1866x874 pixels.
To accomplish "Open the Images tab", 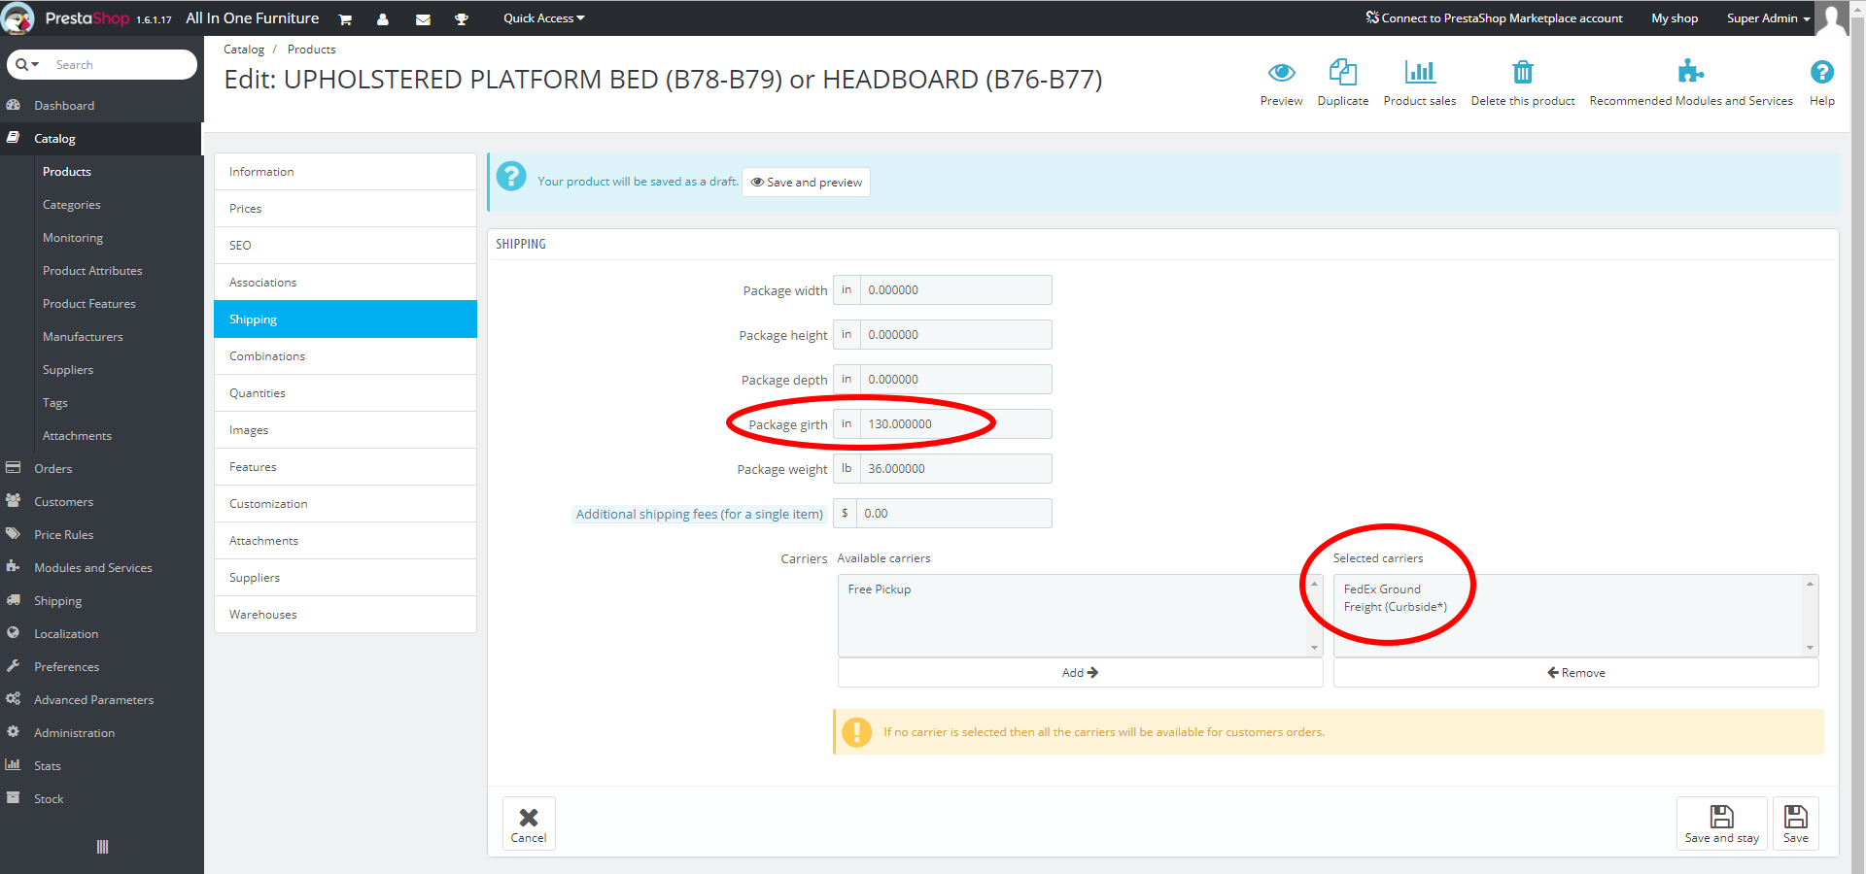I will coord(345,430).
